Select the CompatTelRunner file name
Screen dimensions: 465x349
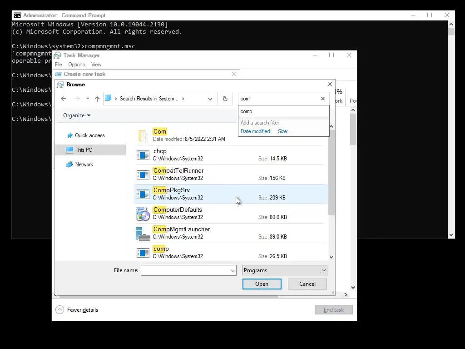pos(178,171)
